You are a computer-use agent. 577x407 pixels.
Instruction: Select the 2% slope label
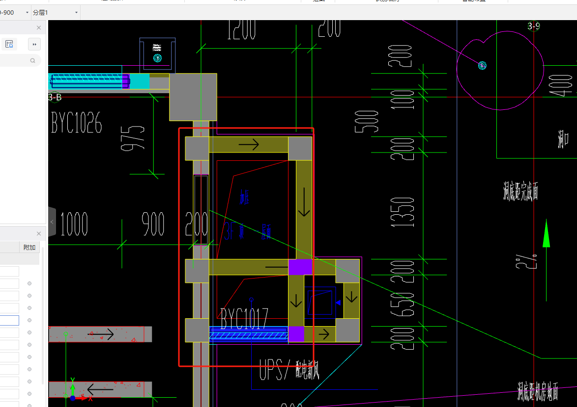pyautogui.click(x=526, y=261)
